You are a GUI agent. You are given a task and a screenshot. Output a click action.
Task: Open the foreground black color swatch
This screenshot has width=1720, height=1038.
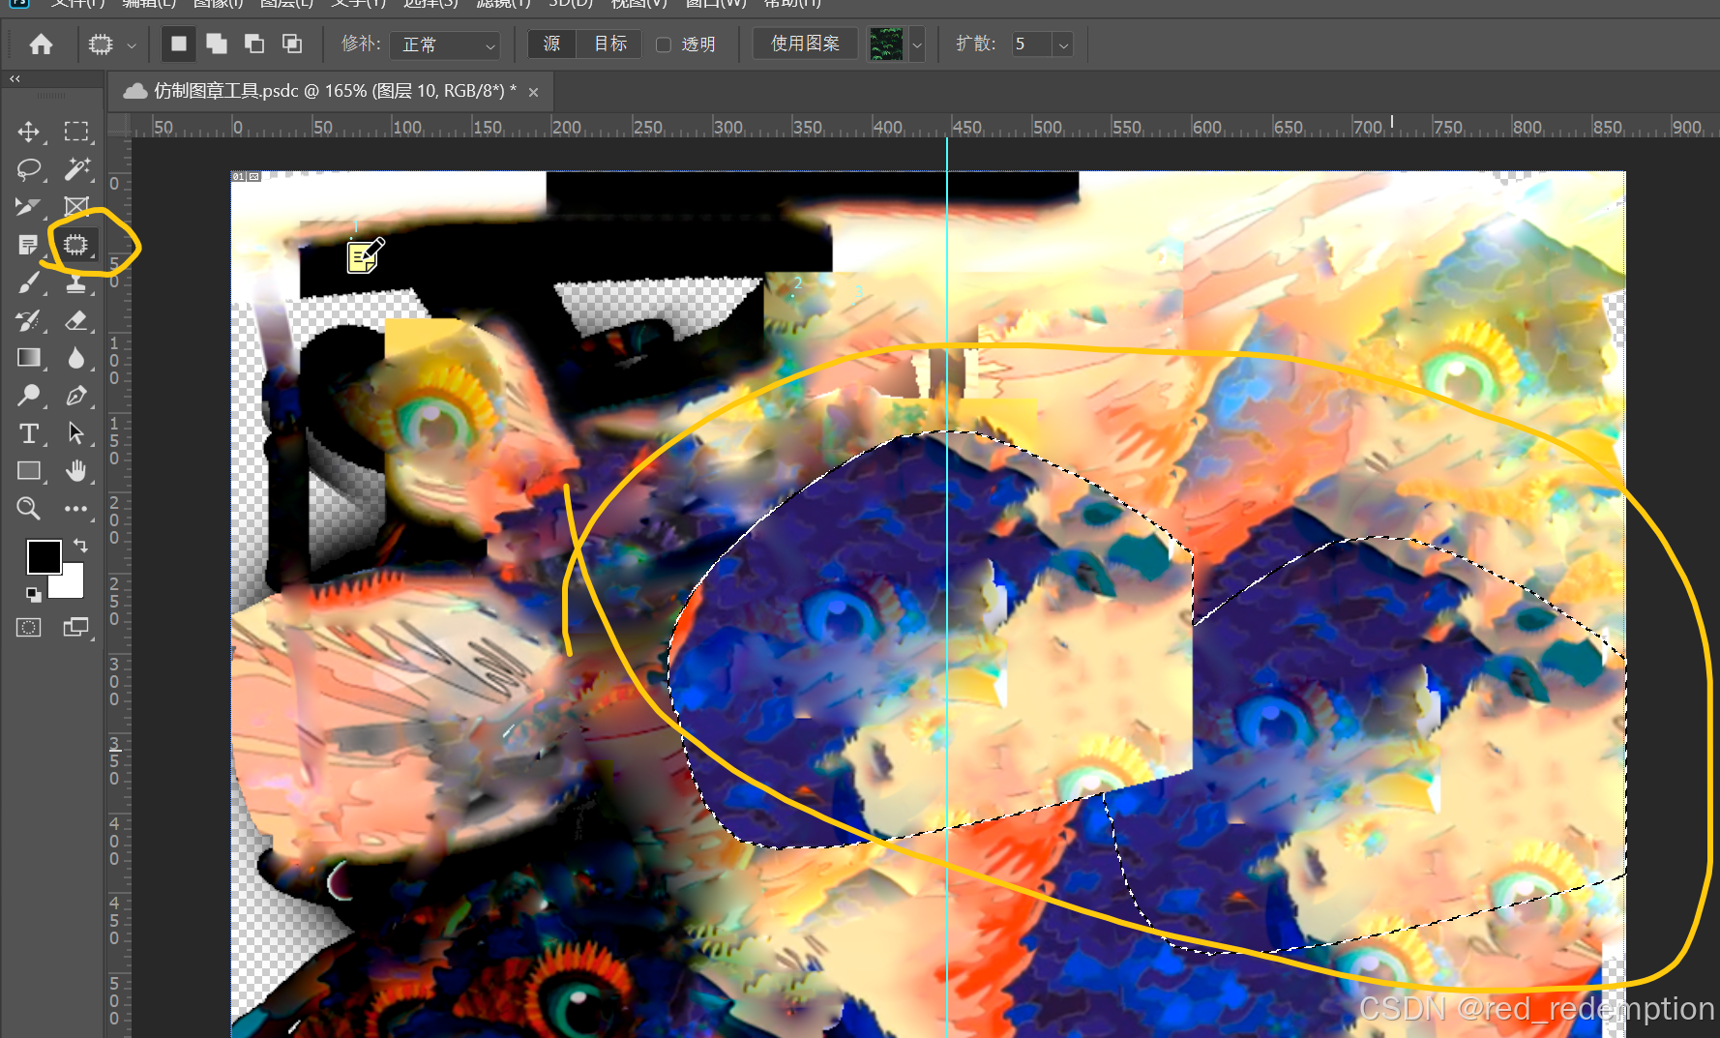44,557
